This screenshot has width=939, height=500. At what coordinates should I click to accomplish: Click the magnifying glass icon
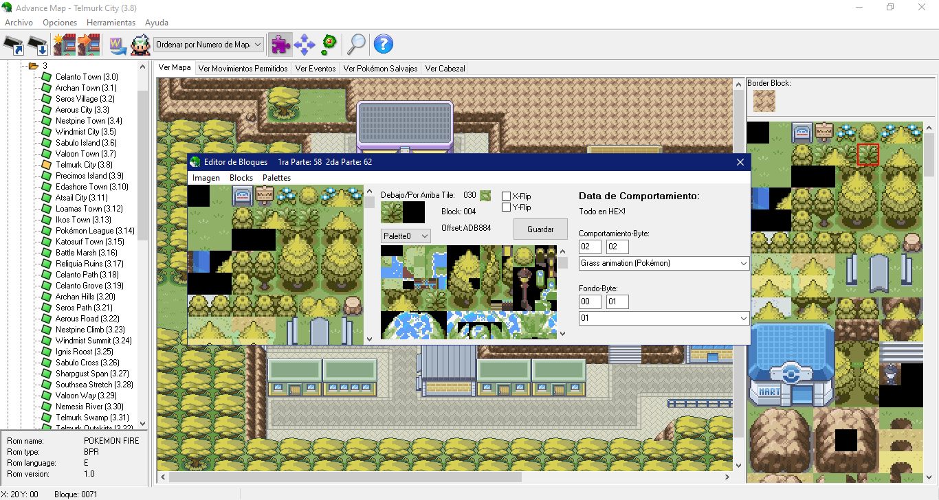356,45
